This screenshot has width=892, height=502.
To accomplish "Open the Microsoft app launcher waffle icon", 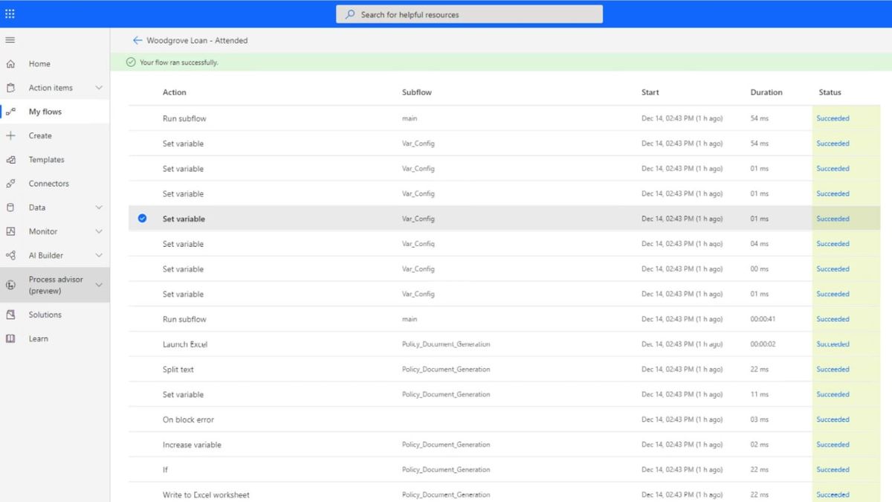I will click(x=10, y=13).
